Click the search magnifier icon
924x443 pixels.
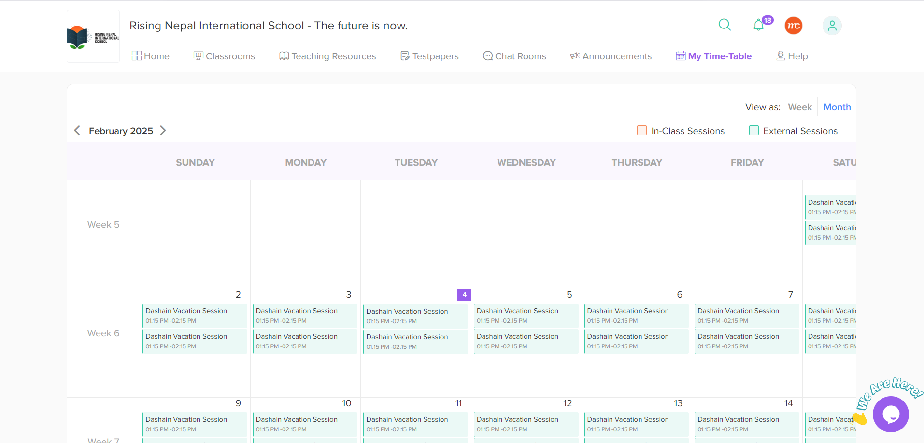[725, 25]
